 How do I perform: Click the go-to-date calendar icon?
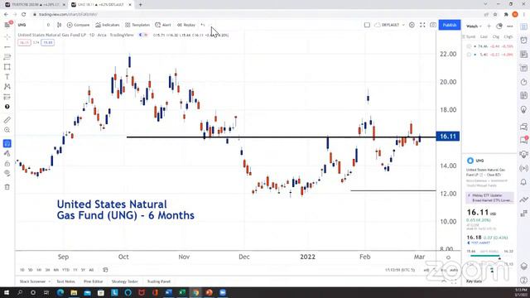click(105, 270)
